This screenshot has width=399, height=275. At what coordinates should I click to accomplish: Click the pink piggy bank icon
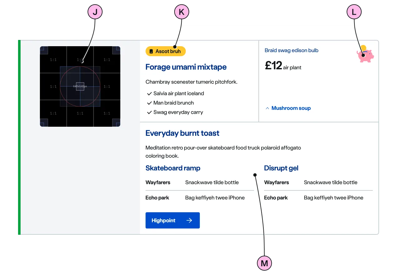coord(365,55)
